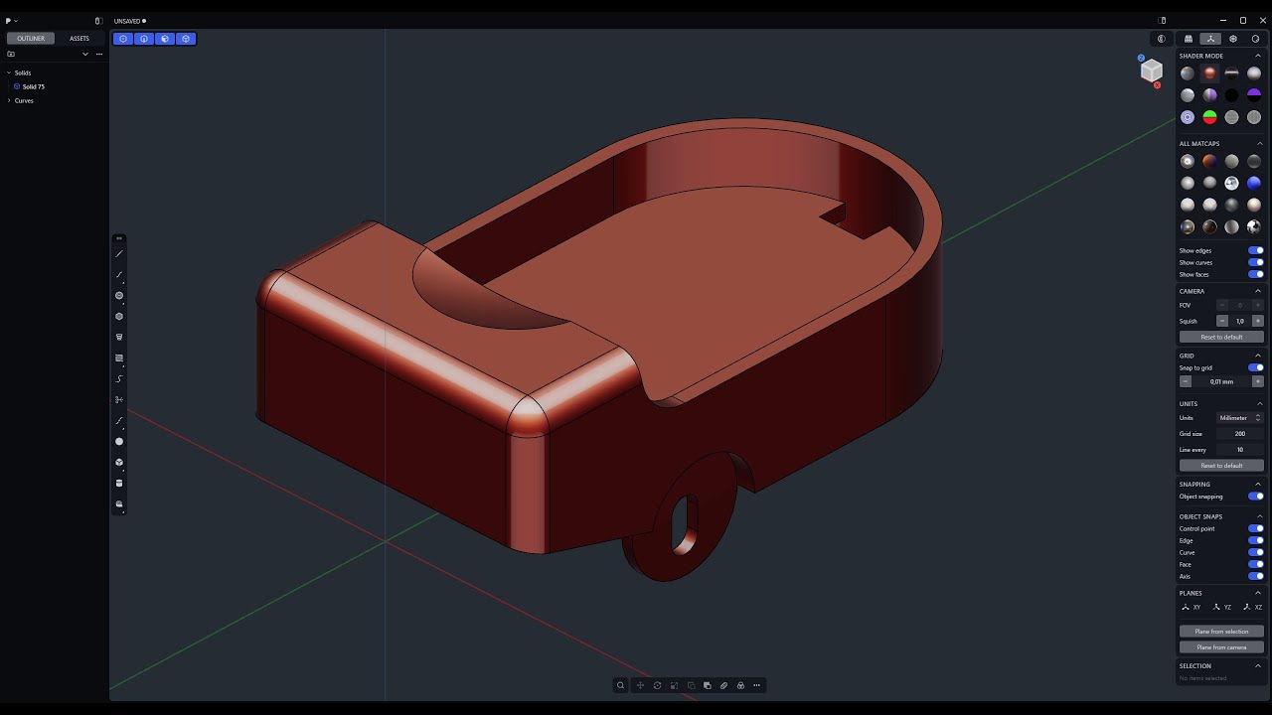Toggle control point selection mode
1272x715 pixels.
123,39
